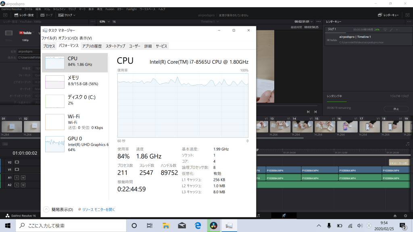The height and width of the screenshot is (232, 413).
Task: Expand the top-left toolbar collapse arrow
Action: point(5,15)
